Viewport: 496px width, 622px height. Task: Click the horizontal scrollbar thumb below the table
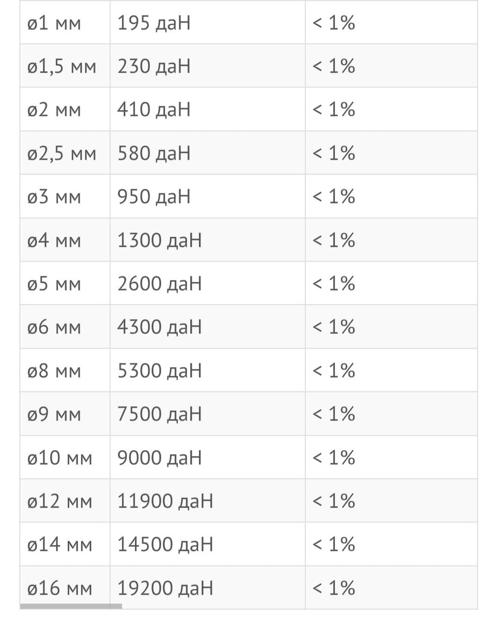coord(71,606)
